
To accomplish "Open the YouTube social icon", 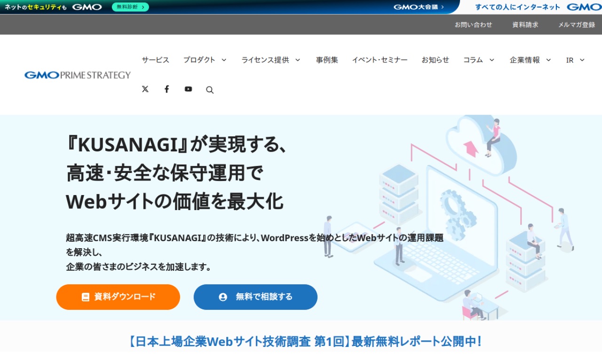I will coord(188,89).
